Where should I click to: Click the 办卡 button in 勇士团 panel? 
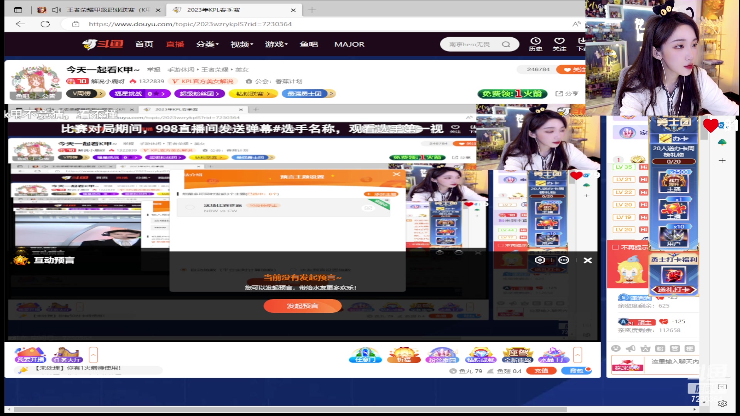(674, 138)
